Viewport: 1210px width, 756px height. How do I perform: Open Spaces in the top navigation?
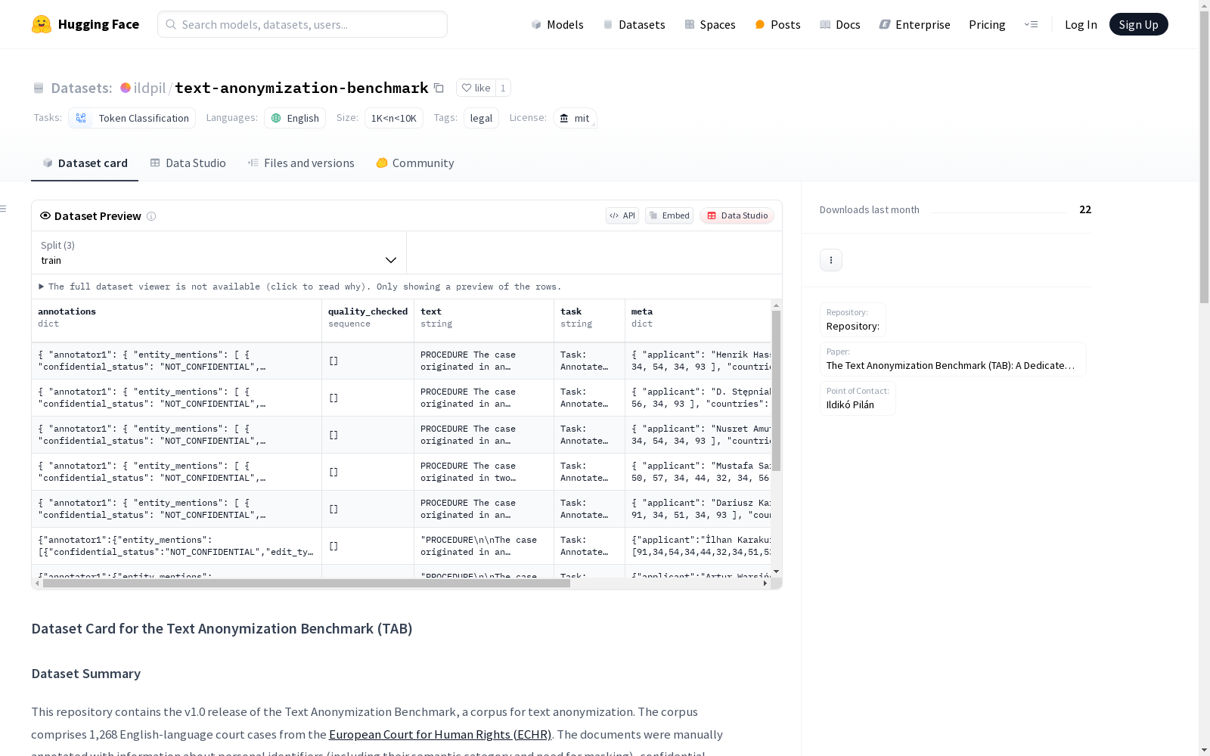tap(709, 24)
